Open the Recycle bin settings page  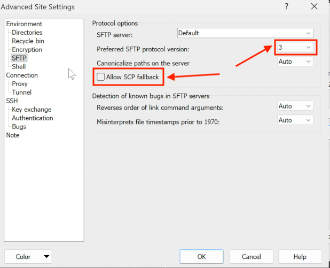28,41
